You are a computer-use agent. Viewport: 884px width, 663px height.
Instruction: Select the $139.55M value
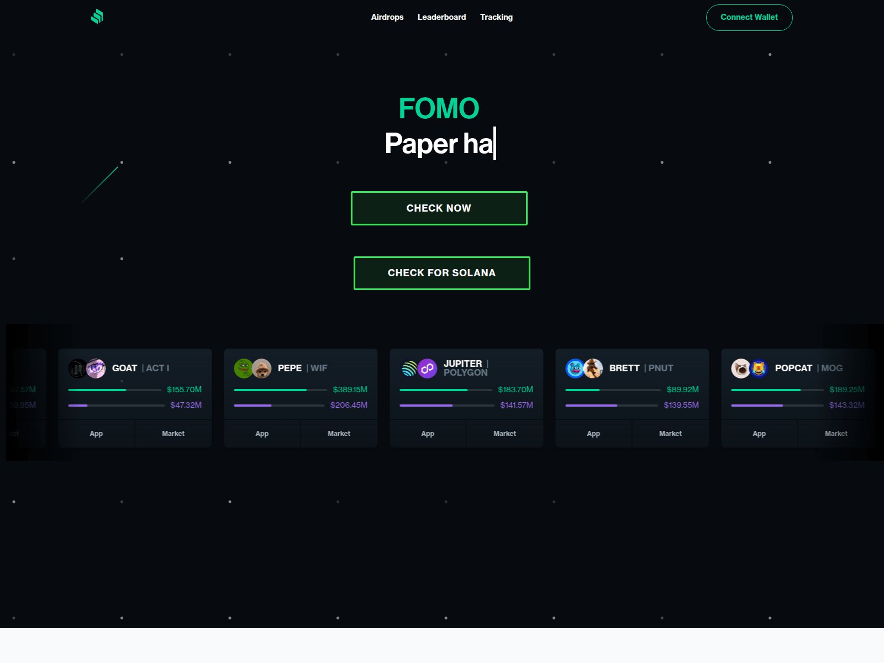(682, 405)
